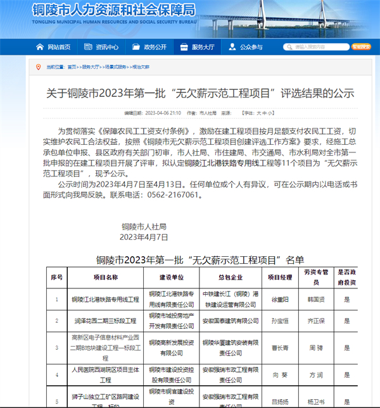The width and height of the screenshot is (380, 408).
Task: Go to 服务大厅 in the breadcrumb trail
Action: pyautogui.click(x=91, y=66)
